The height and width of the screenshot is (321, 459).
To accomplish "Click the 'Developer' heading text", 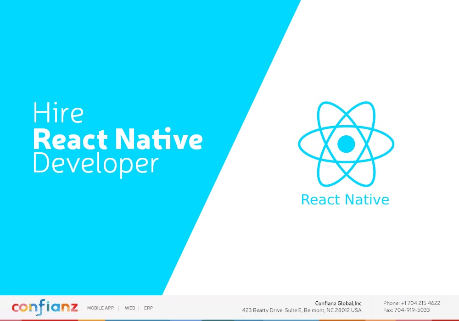I will (96, 164).
